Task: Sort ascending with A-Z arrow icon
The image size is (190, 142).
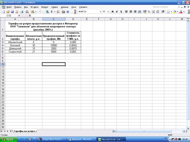Action: click(x=58, y=12)
